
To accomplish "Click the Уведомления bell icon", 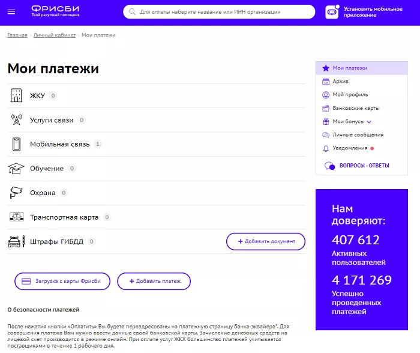I will pyautogui.click(x=326, y=148).
